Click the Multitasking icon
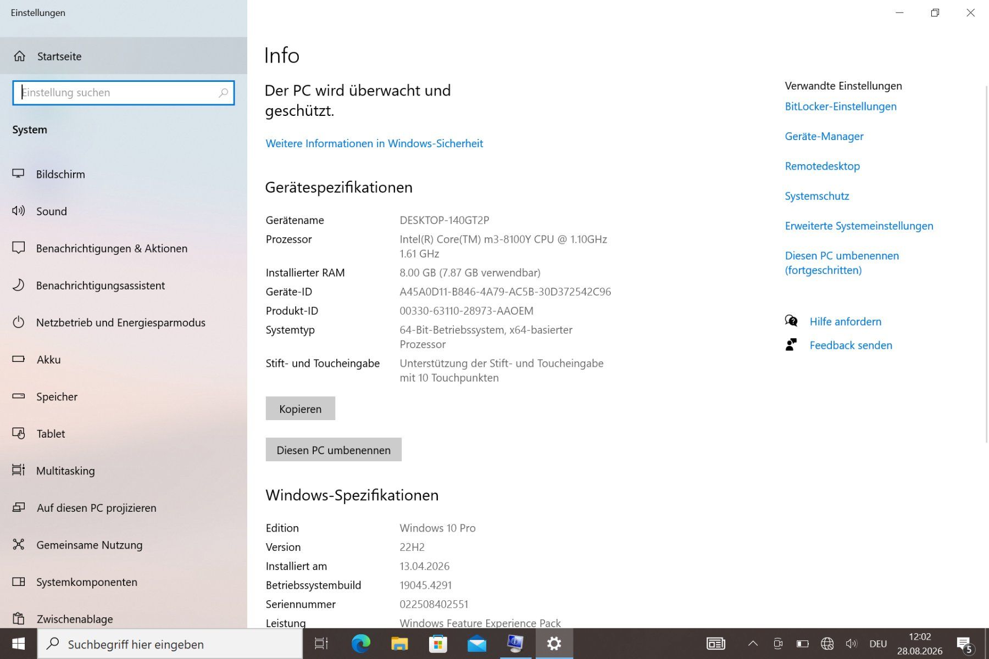Image resolution: width=989 pixels, height=659 pixels. 19,470
